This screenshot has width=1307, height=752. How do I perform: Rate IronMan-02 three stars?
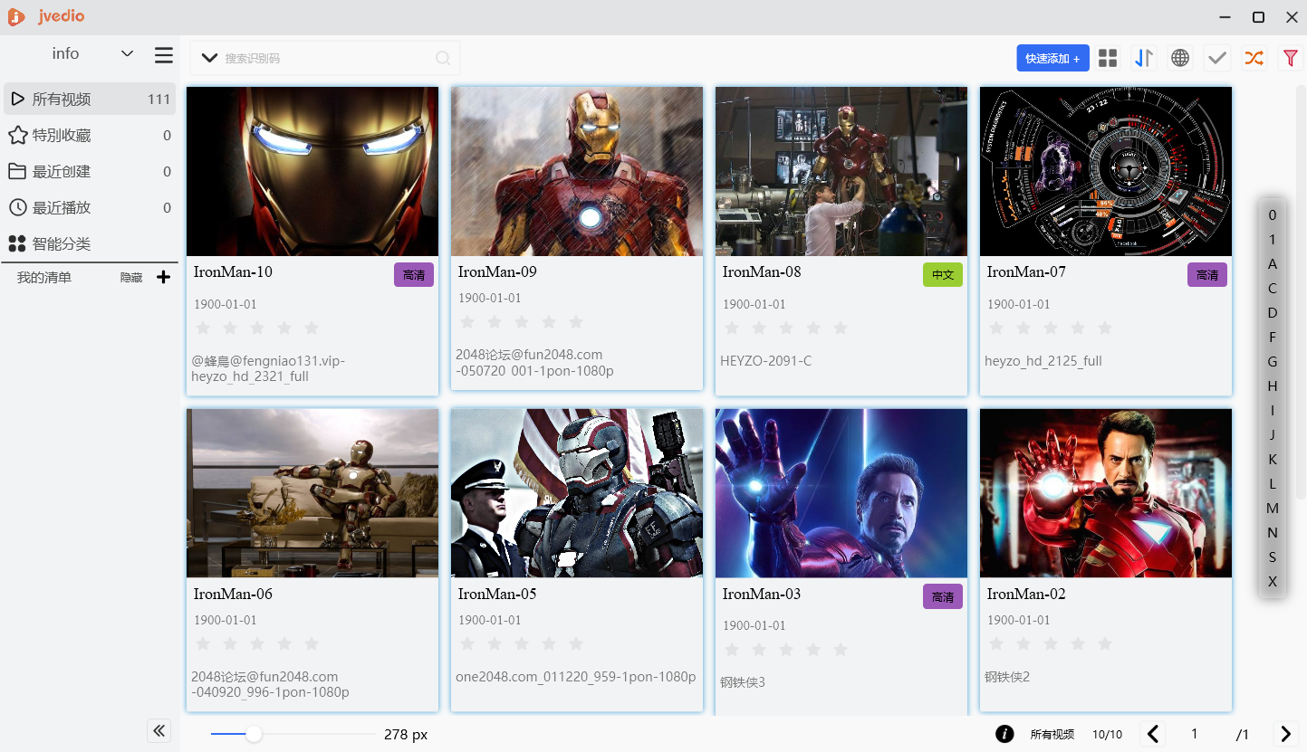coord(1051,643)
